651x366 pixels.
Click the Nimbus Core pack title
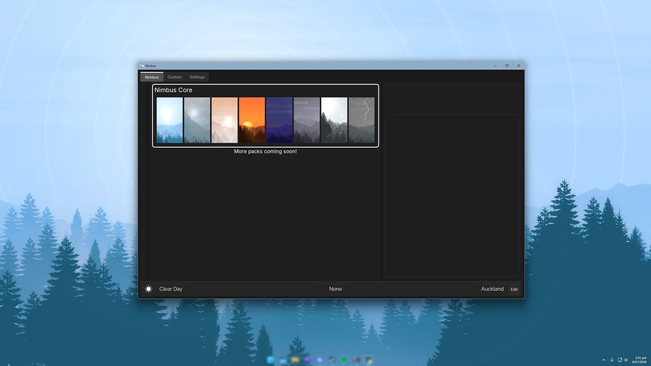173,90
